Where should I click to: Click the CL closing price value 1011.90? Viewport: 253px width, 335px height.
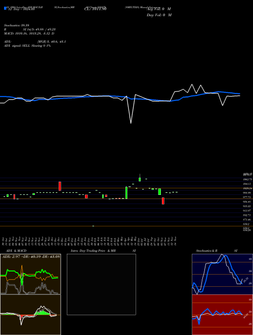(95, 9)
